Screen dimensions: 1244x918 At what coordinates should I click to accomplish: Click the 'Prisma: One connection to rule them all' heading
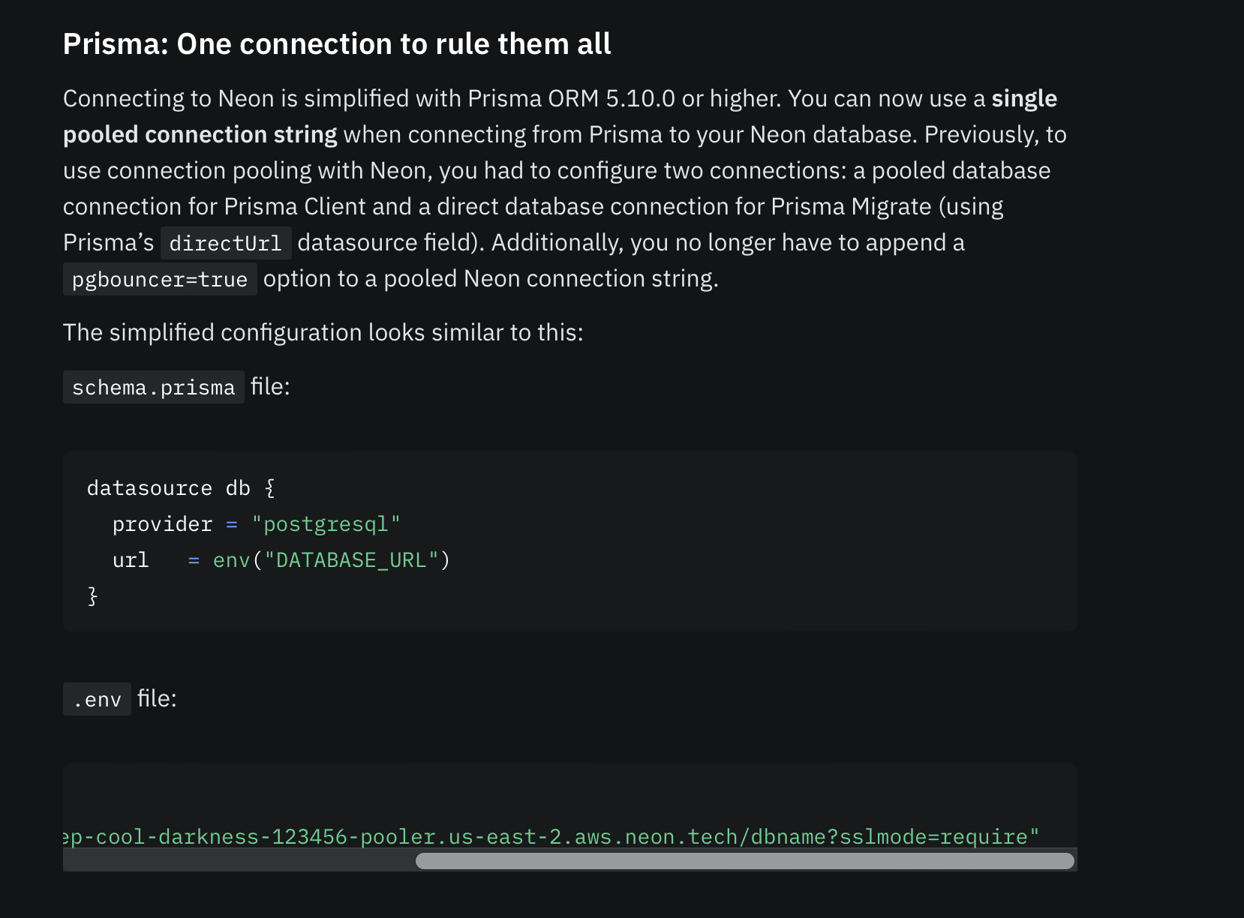[337, 44]
